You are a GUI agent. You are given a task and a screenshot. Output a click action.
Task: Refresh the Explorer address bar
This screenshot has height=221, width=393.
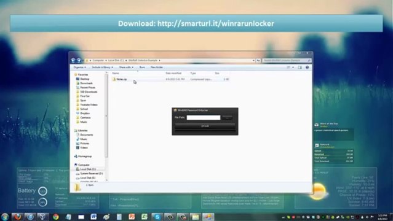[258, 61]
